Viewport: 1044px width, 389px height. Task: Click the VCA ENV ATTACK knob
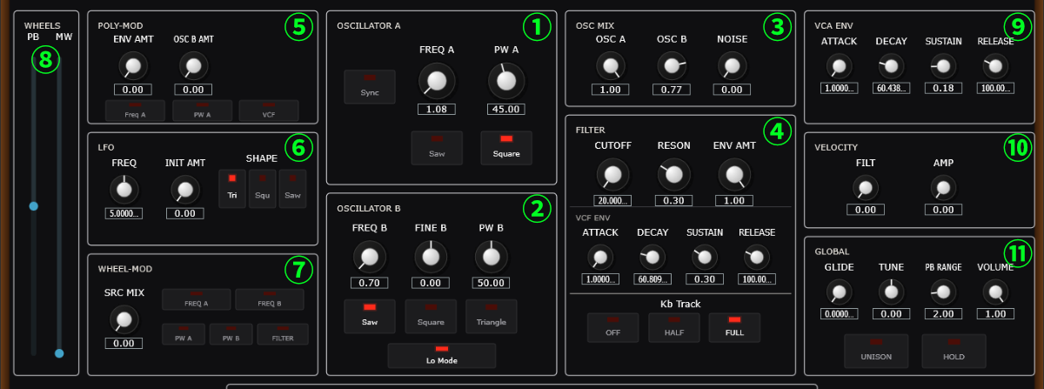(840, 65)
